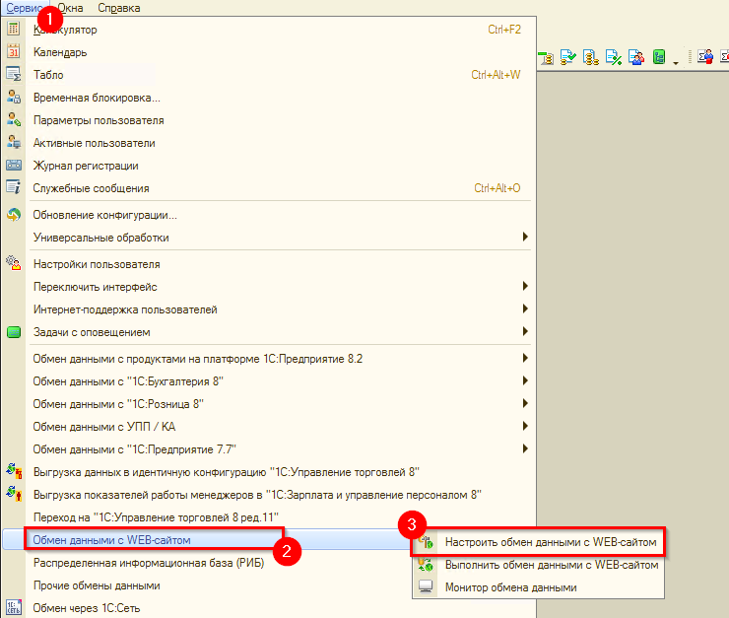
Task: Click the Календарь calendar icon
Action: (x=14, y=52)
